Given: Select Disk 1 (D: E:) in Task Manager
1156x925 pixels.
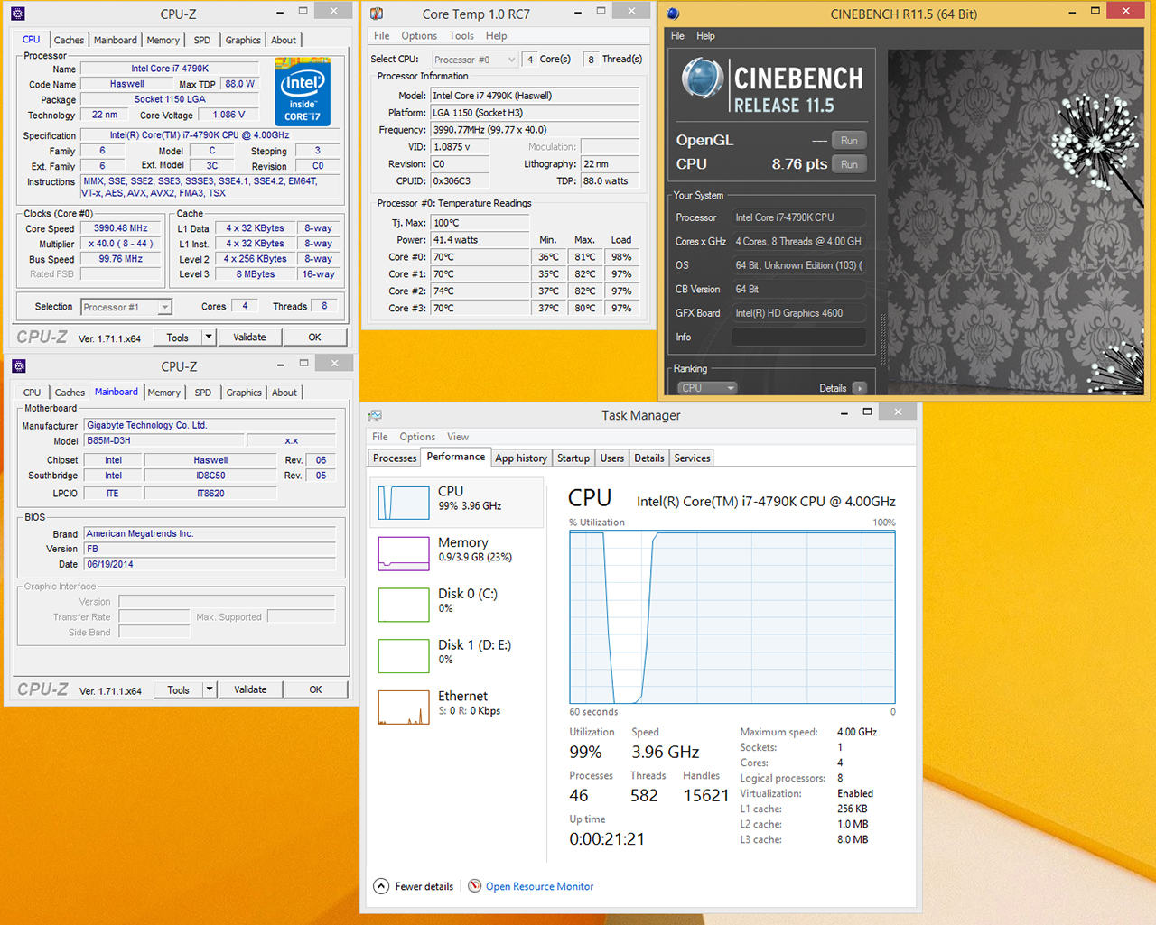Looking at the screenshot, I should pos(457,656).
